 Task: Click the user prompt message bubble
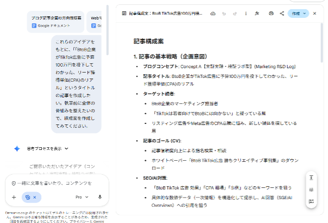tap(77, 84)
